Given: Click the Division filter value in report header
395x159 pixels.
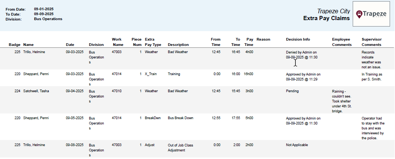Looking at the screenshot, I should click(48, 19).
